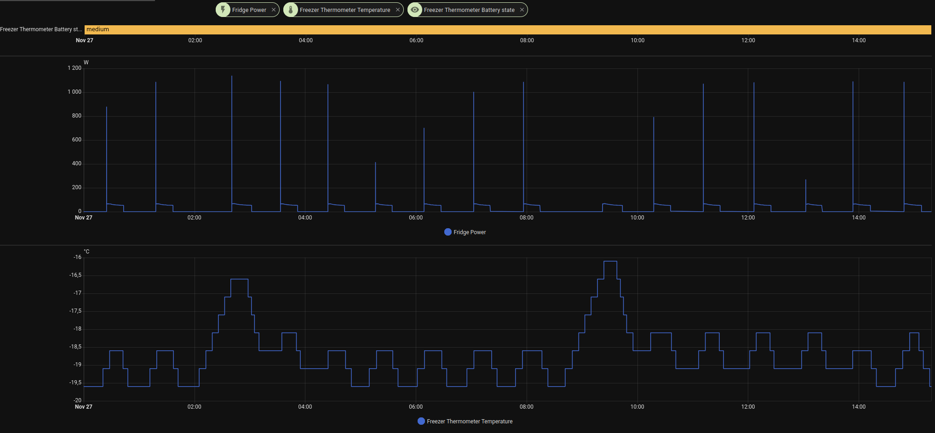Viewport: 935px width, 433px height.
Task: Remove the Freezer Thermometer Temperature chip
Action: pos(398,10)
